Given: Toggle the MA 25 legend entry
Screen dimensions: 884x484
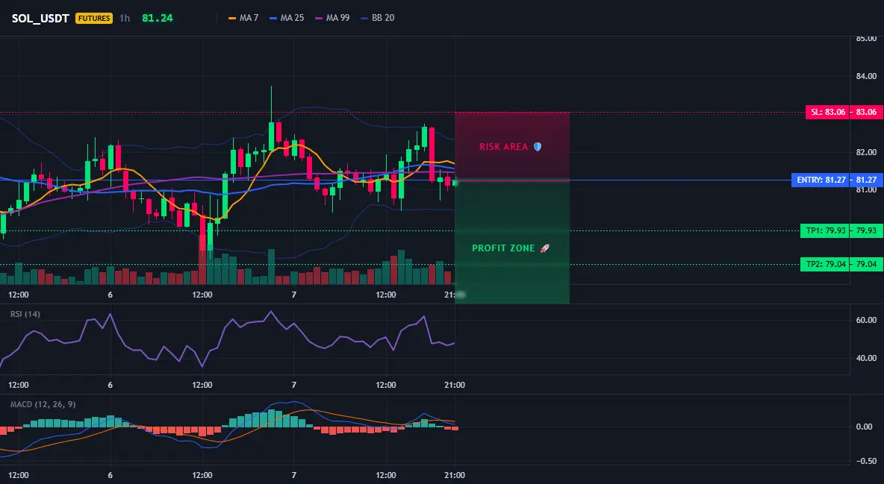Looking at the screenshot, I should click(287, 18).
